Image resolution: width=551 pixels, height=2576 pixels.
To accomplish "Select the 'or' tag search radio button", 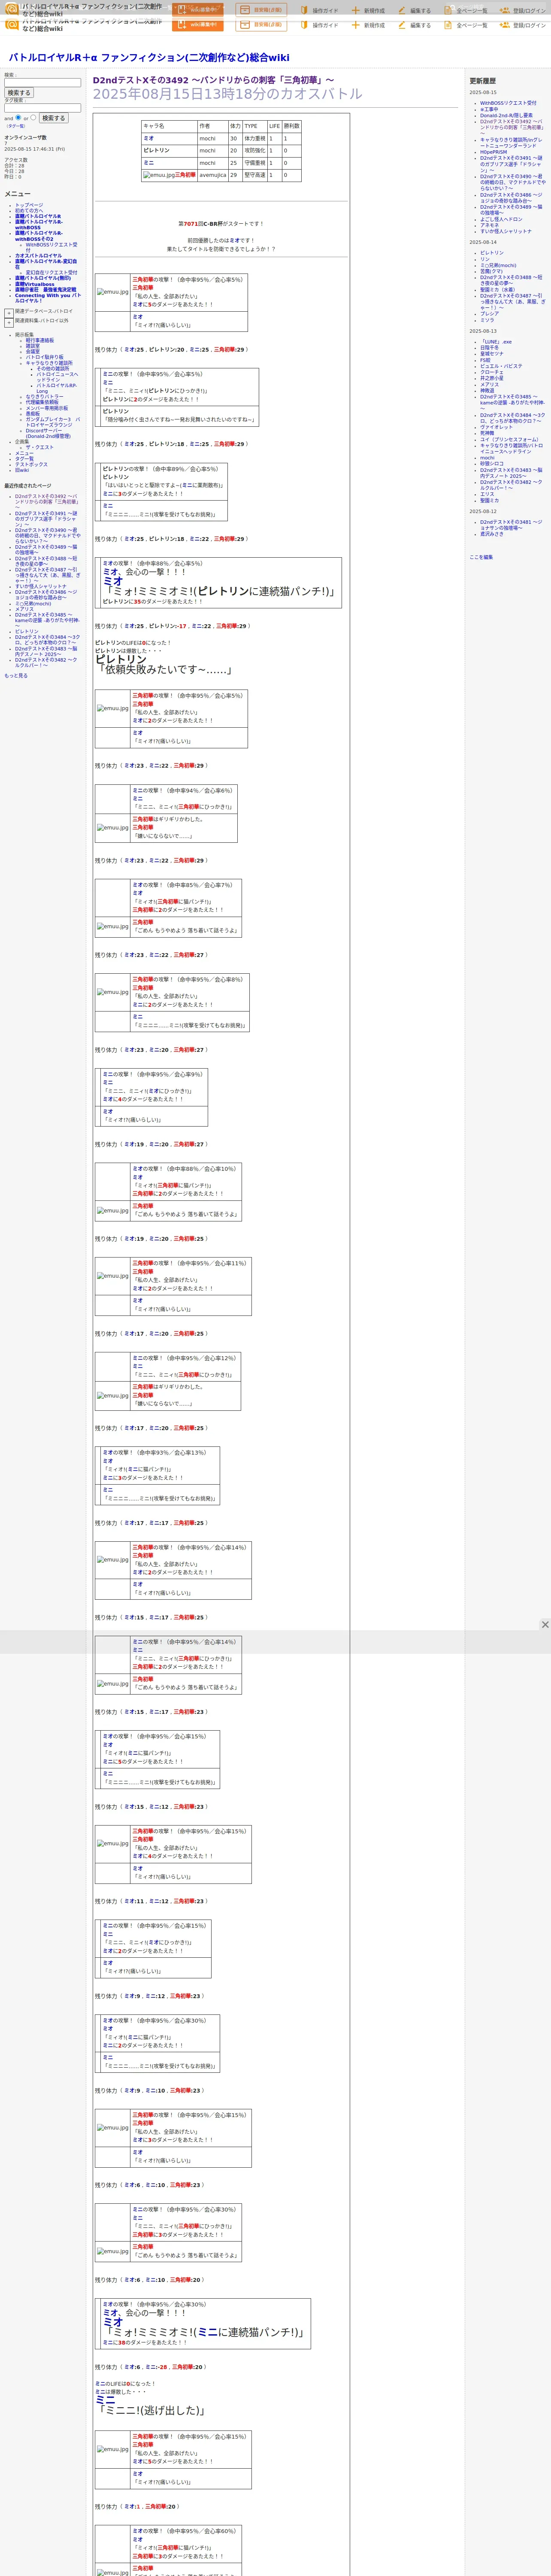I will 33,117.
